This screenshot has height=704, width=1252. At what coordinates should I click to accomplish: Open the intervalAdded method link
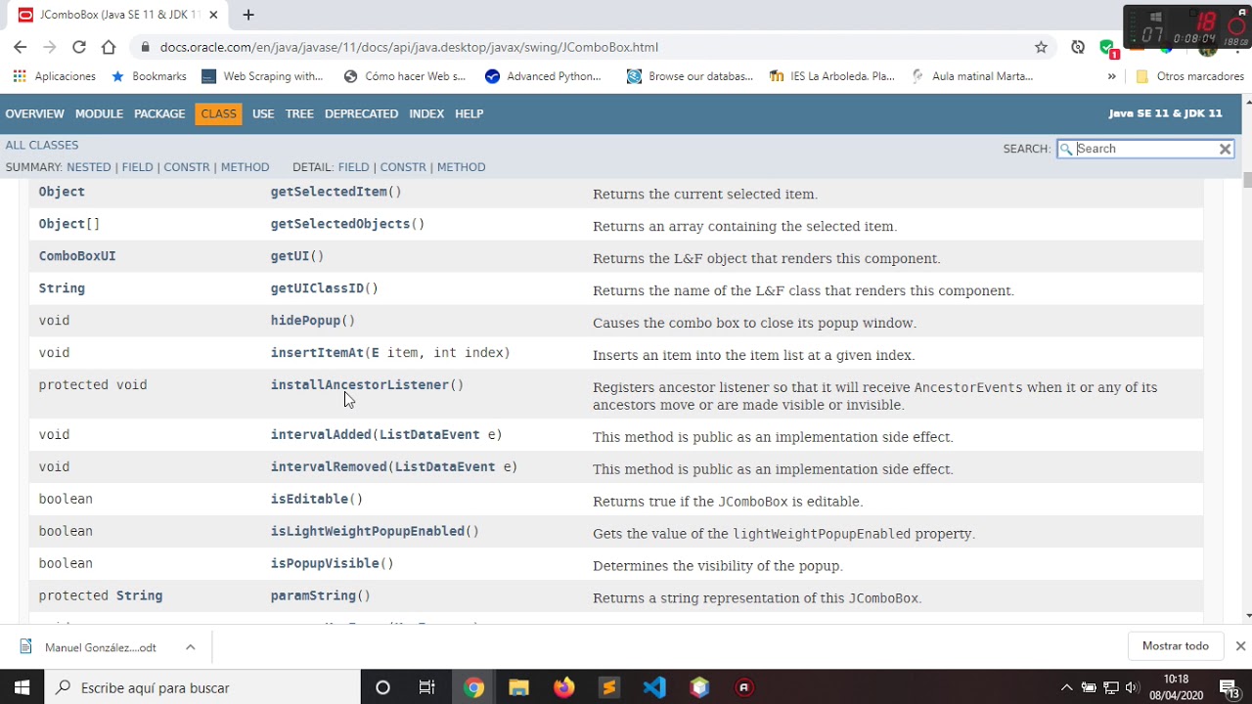(321, 434)
